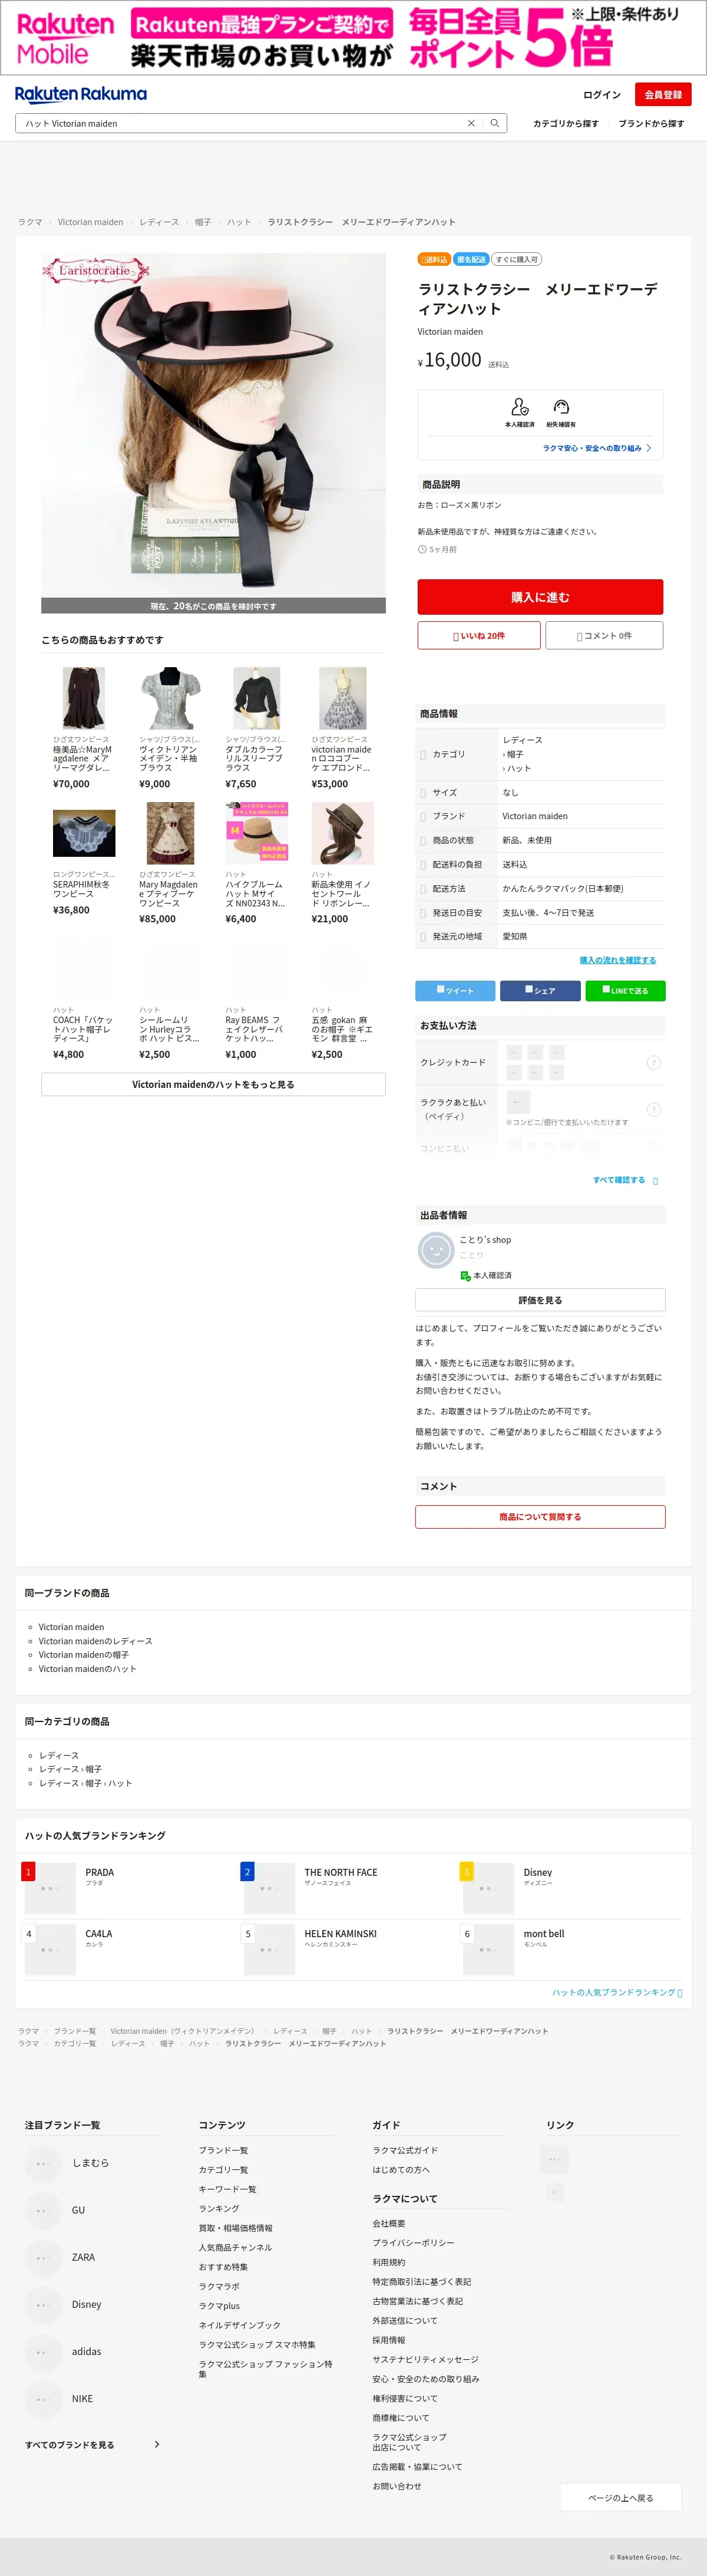Select the Victorian maiden breadcrumb at the top
Image resolution: width=707 pixels, height=2576 pixels.
pyautogui.click(x=90, y=222)
